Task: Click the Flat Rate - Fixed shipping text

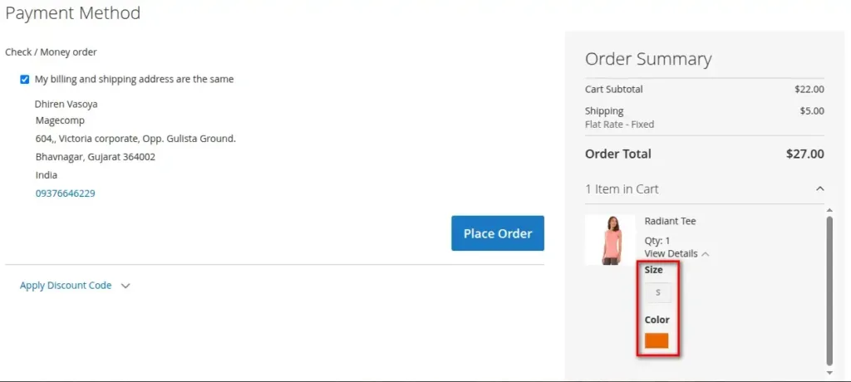Action: click(x=619, y=125)
